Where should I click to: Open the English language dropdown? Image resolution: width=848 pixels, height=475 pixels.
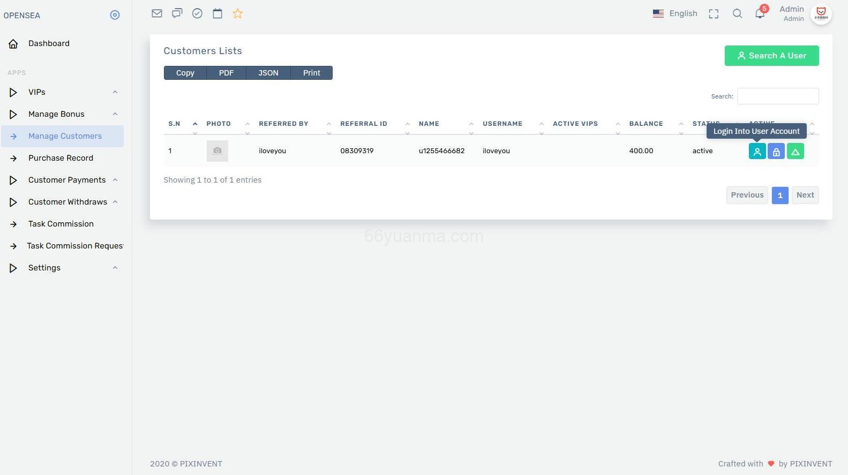(x=675, y=13)
